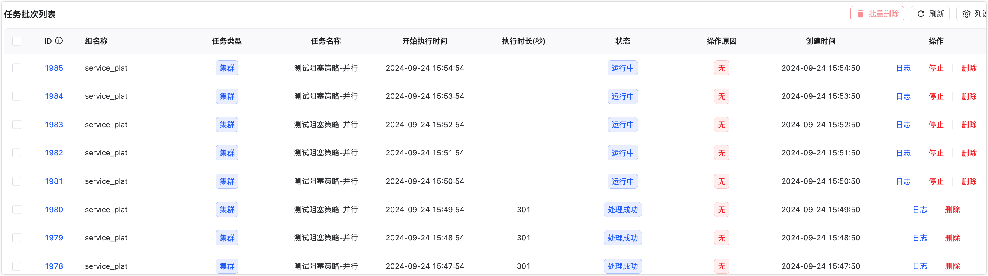Delete batch 1981 with 删除
988x276 pixels.
(x=969, y=181)
